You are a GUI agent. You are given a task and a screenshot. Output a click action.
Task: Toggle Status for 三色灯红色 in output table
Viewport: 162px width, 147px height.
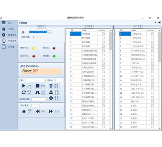152,34
